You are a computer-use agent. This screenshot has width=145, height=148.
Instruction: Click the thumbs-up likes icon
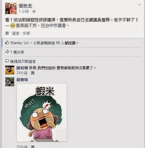tap(7, 43)
